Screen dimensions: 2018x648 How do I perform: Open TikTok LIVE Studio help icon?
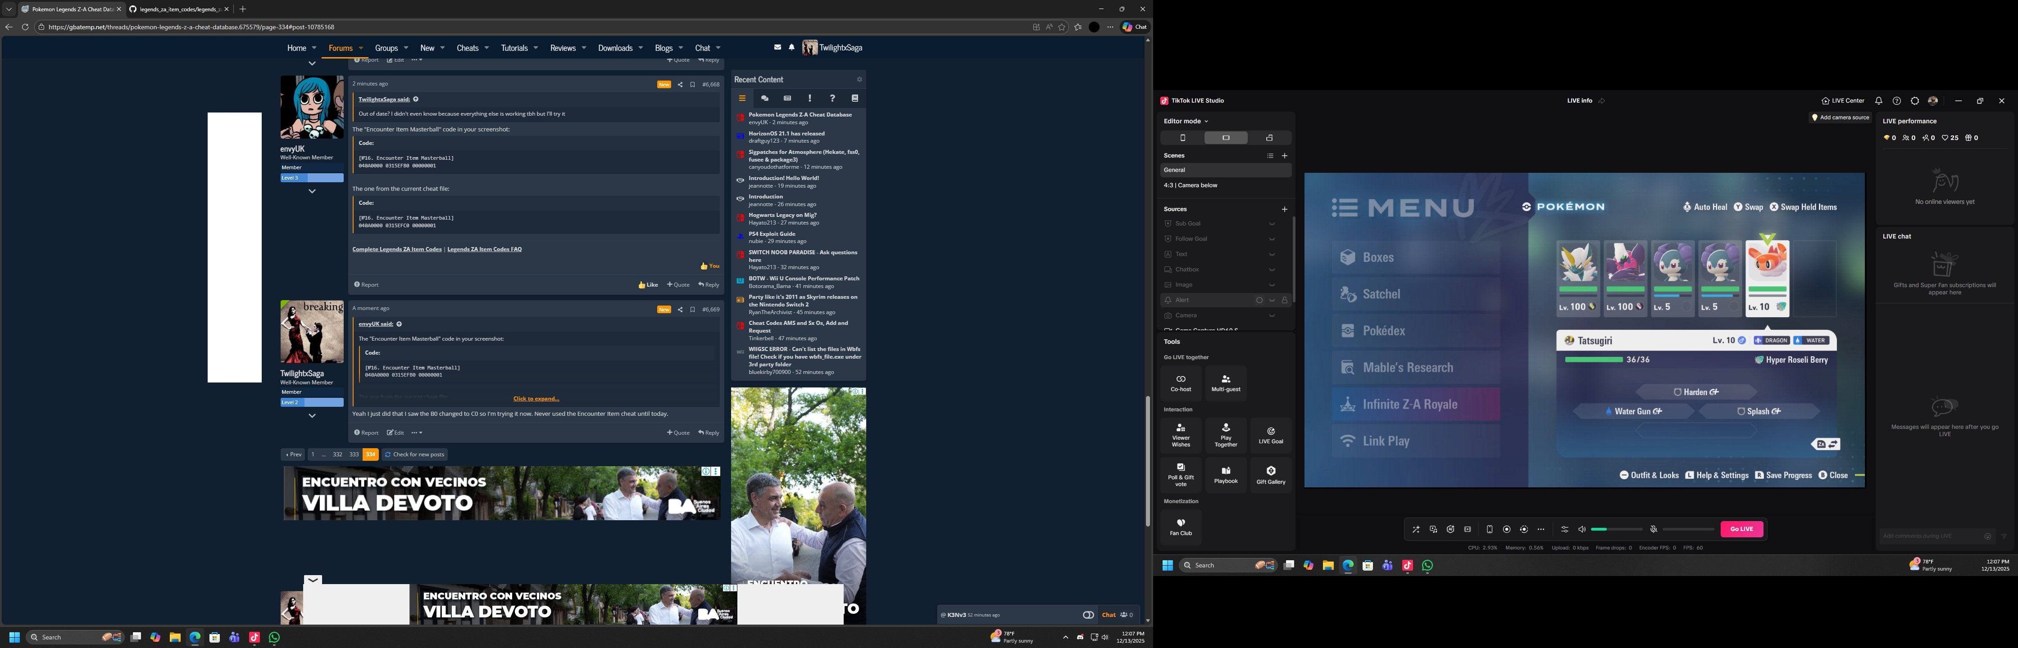(1896, 101)
